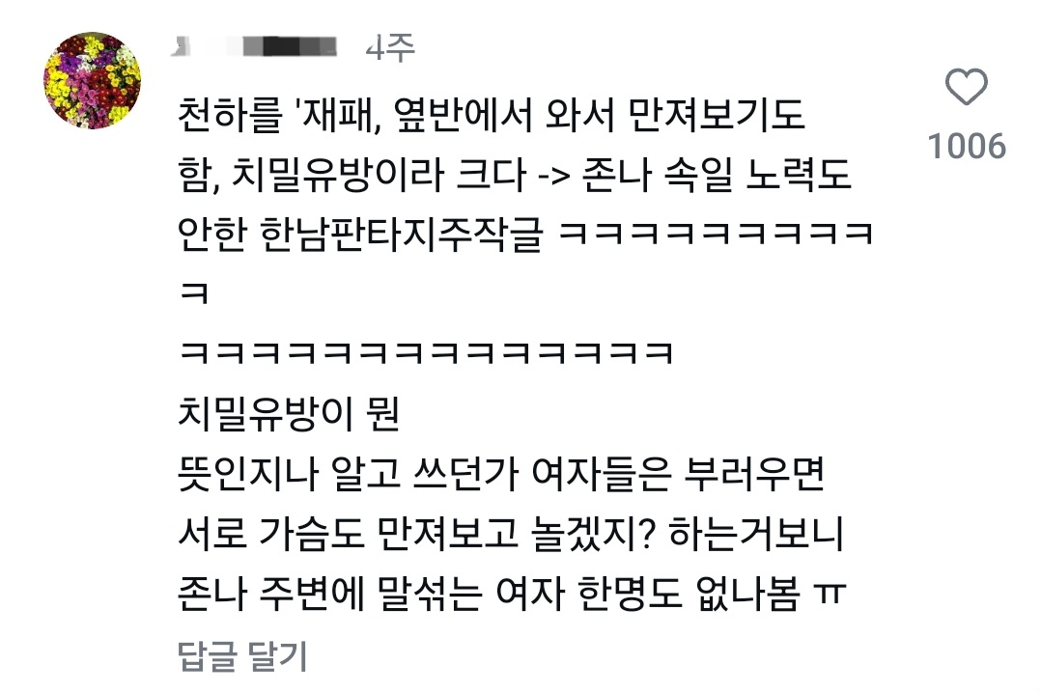The height and width of the screenshot is (693, 1041).
Task: Tap the blurred username next to 4주
Action: point(255,47)
